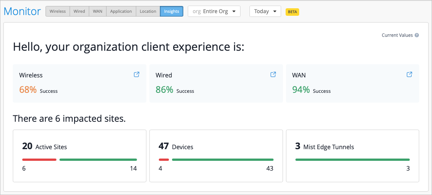Open the Devices card heading
This screenshot has width=432, height=195.
176,147
